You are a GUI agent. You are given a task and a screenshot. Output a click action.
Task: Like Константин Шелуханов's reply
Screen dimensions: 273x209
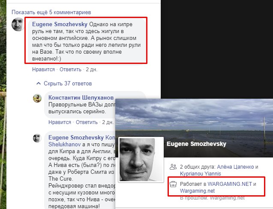point(60,122)
